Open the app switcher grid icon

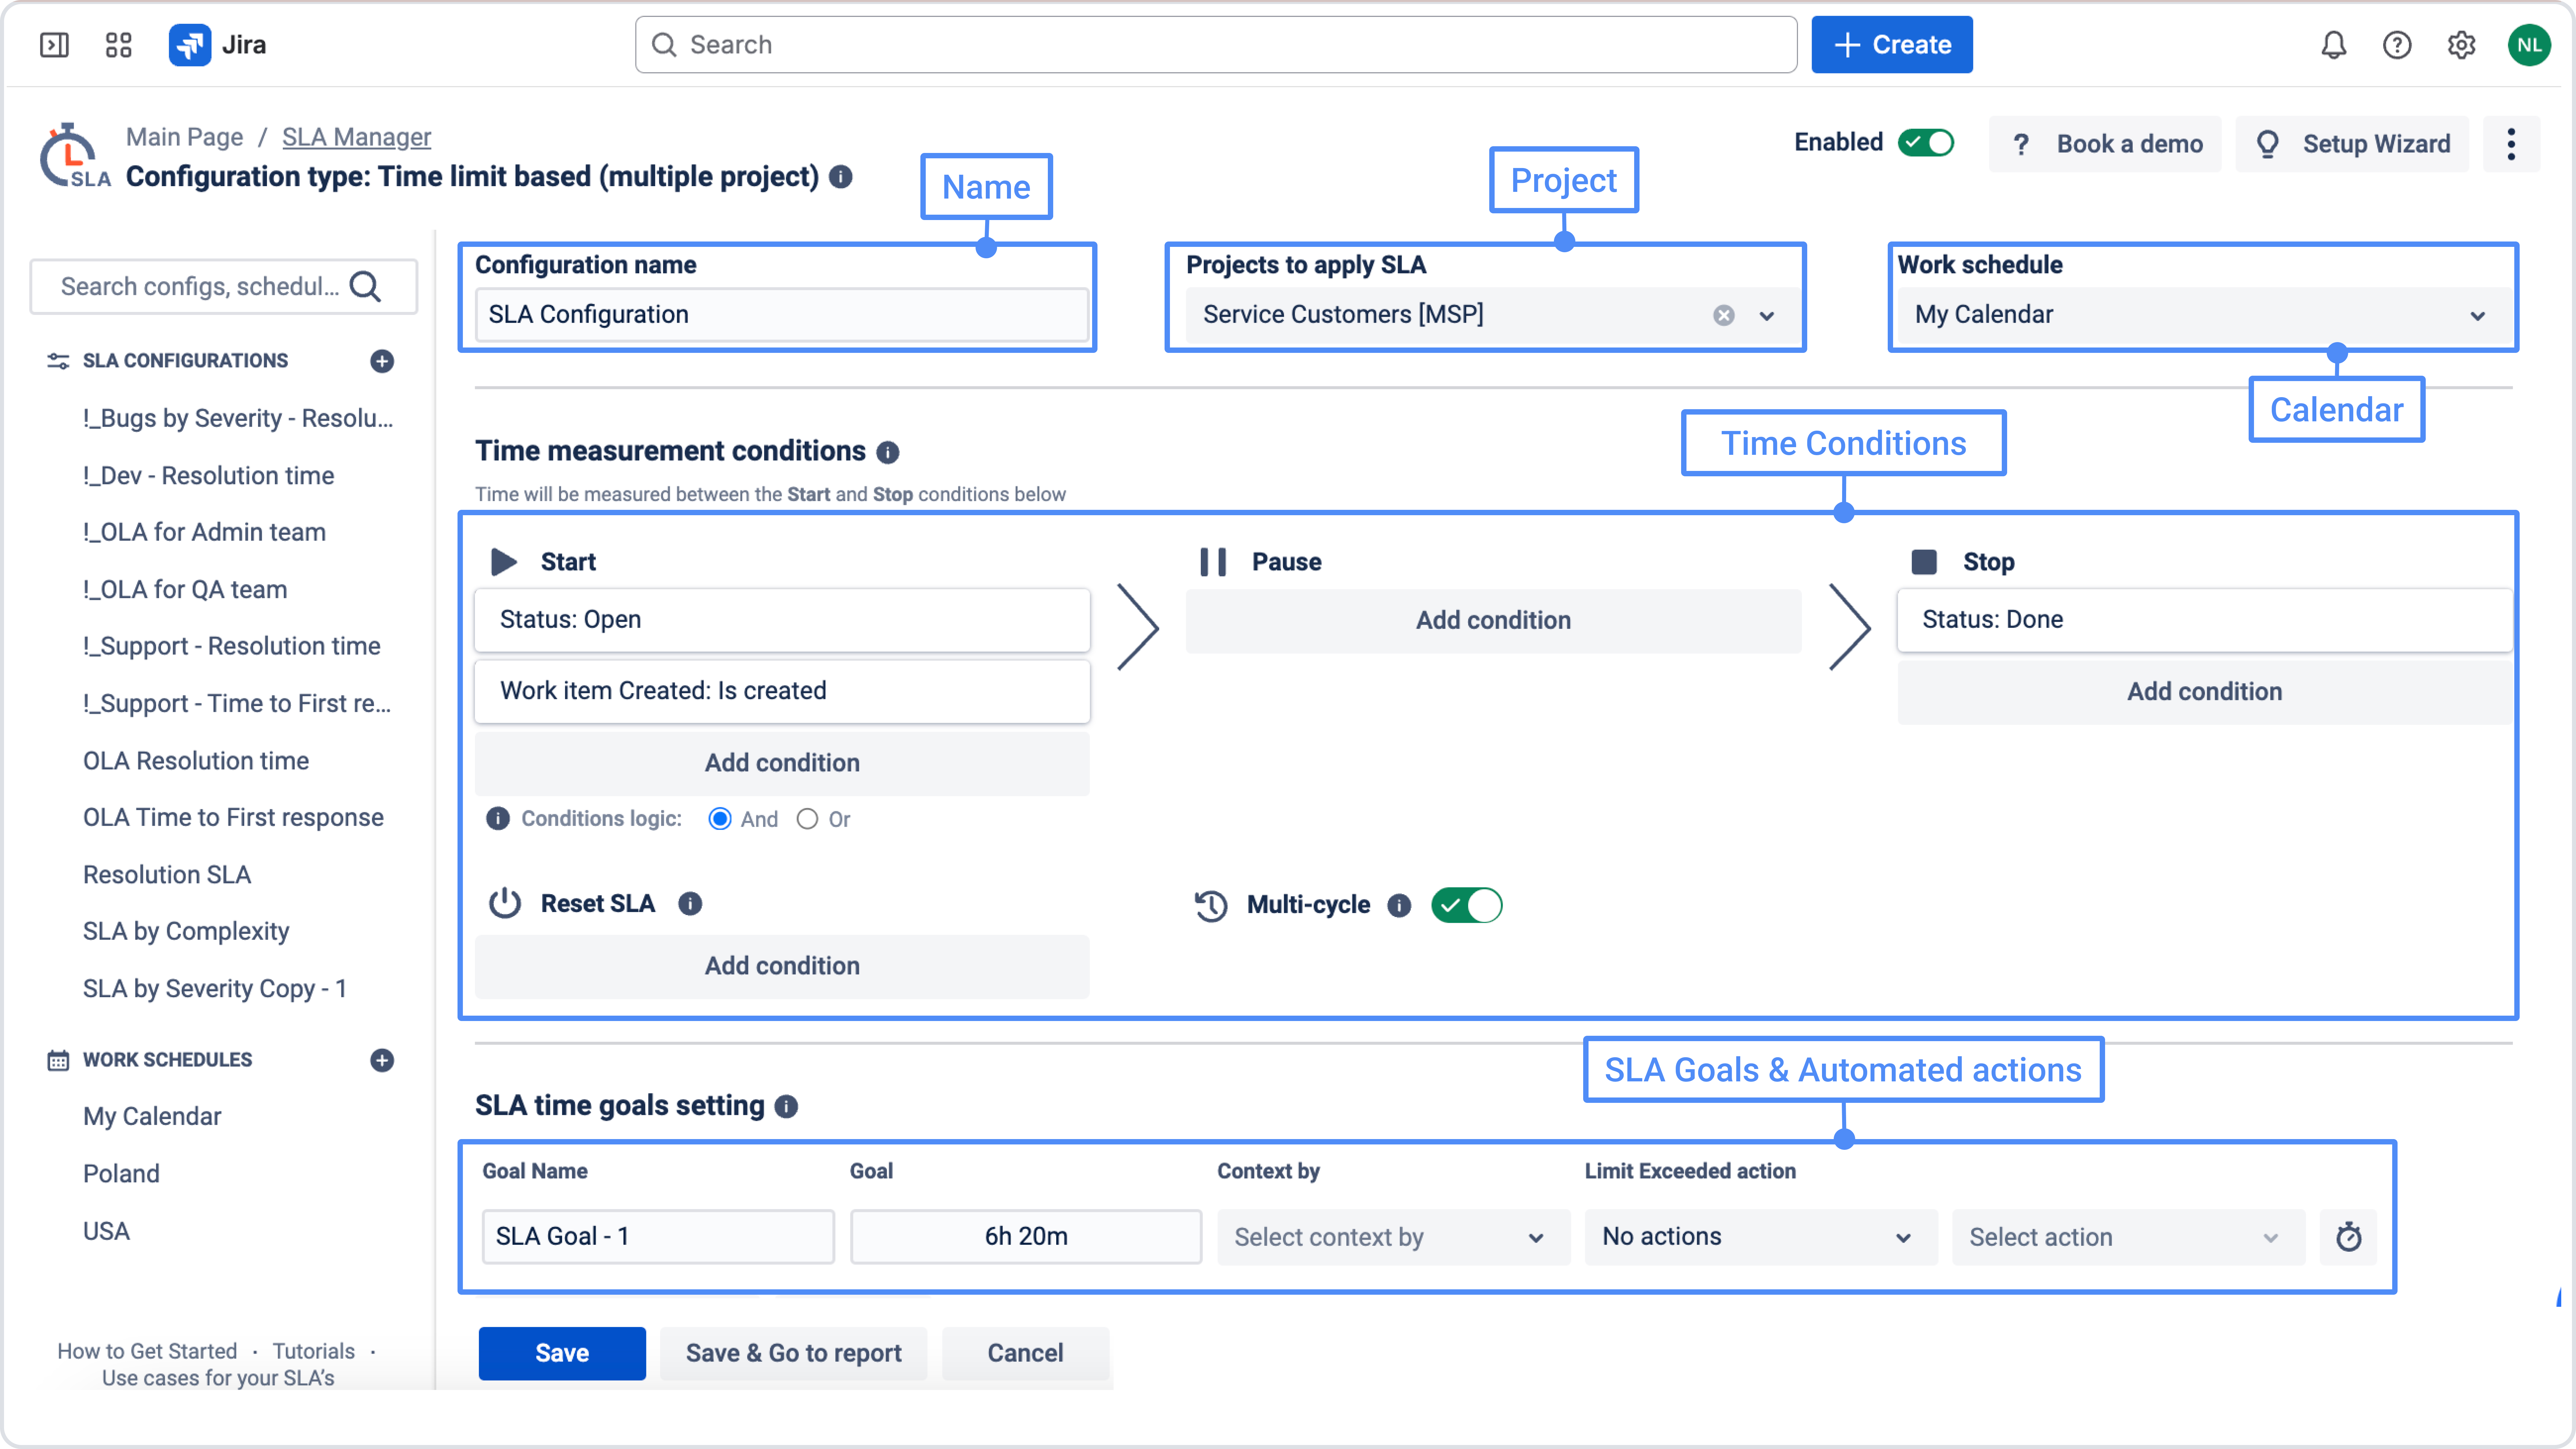[118, 45]
